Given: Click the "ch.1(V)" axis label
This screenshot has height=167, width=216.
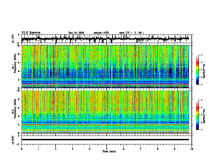Looking at the screenshot, I should point(13,39).
